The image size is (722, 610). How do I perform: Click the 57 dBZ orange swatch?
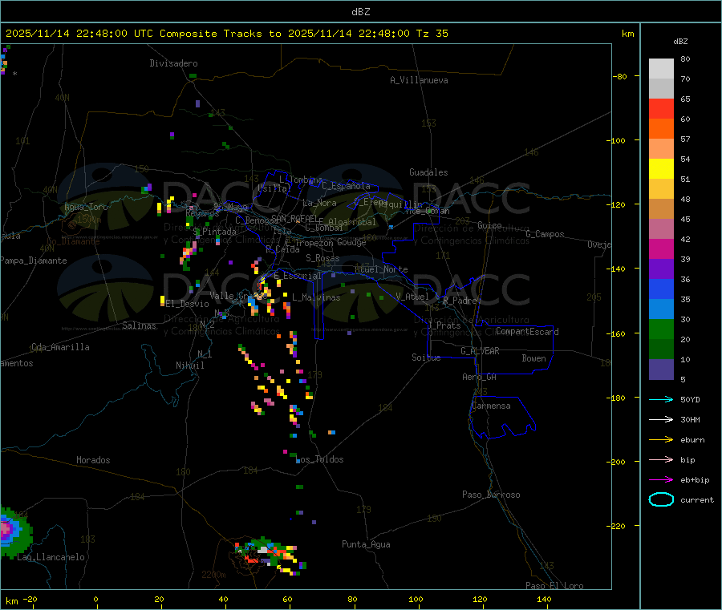pyautogui.click(x=661, y=129)
